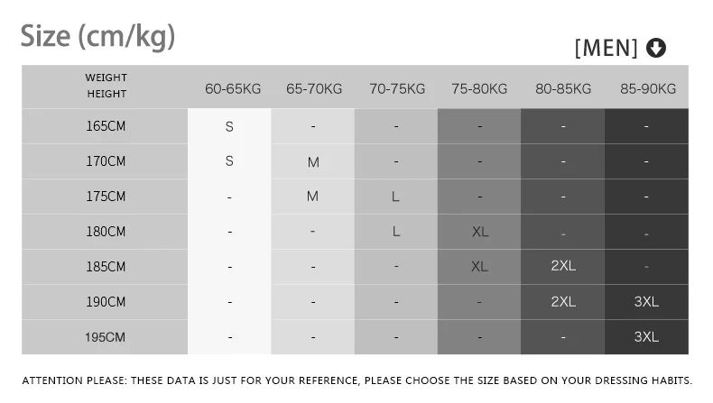Click the down arrow icon beside MEN
This screenshot has width=713, height=403.
pos(656,48)
